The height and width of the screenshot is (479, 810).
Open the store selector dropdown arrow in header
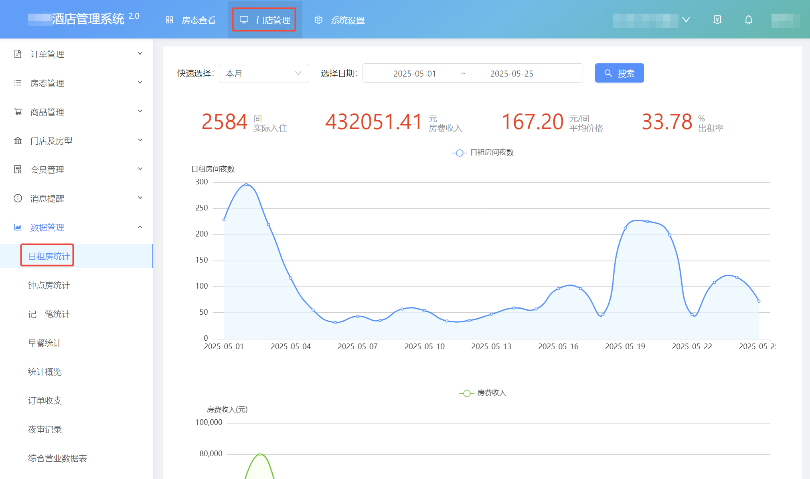pyautogui.click(x=686, y=20)
